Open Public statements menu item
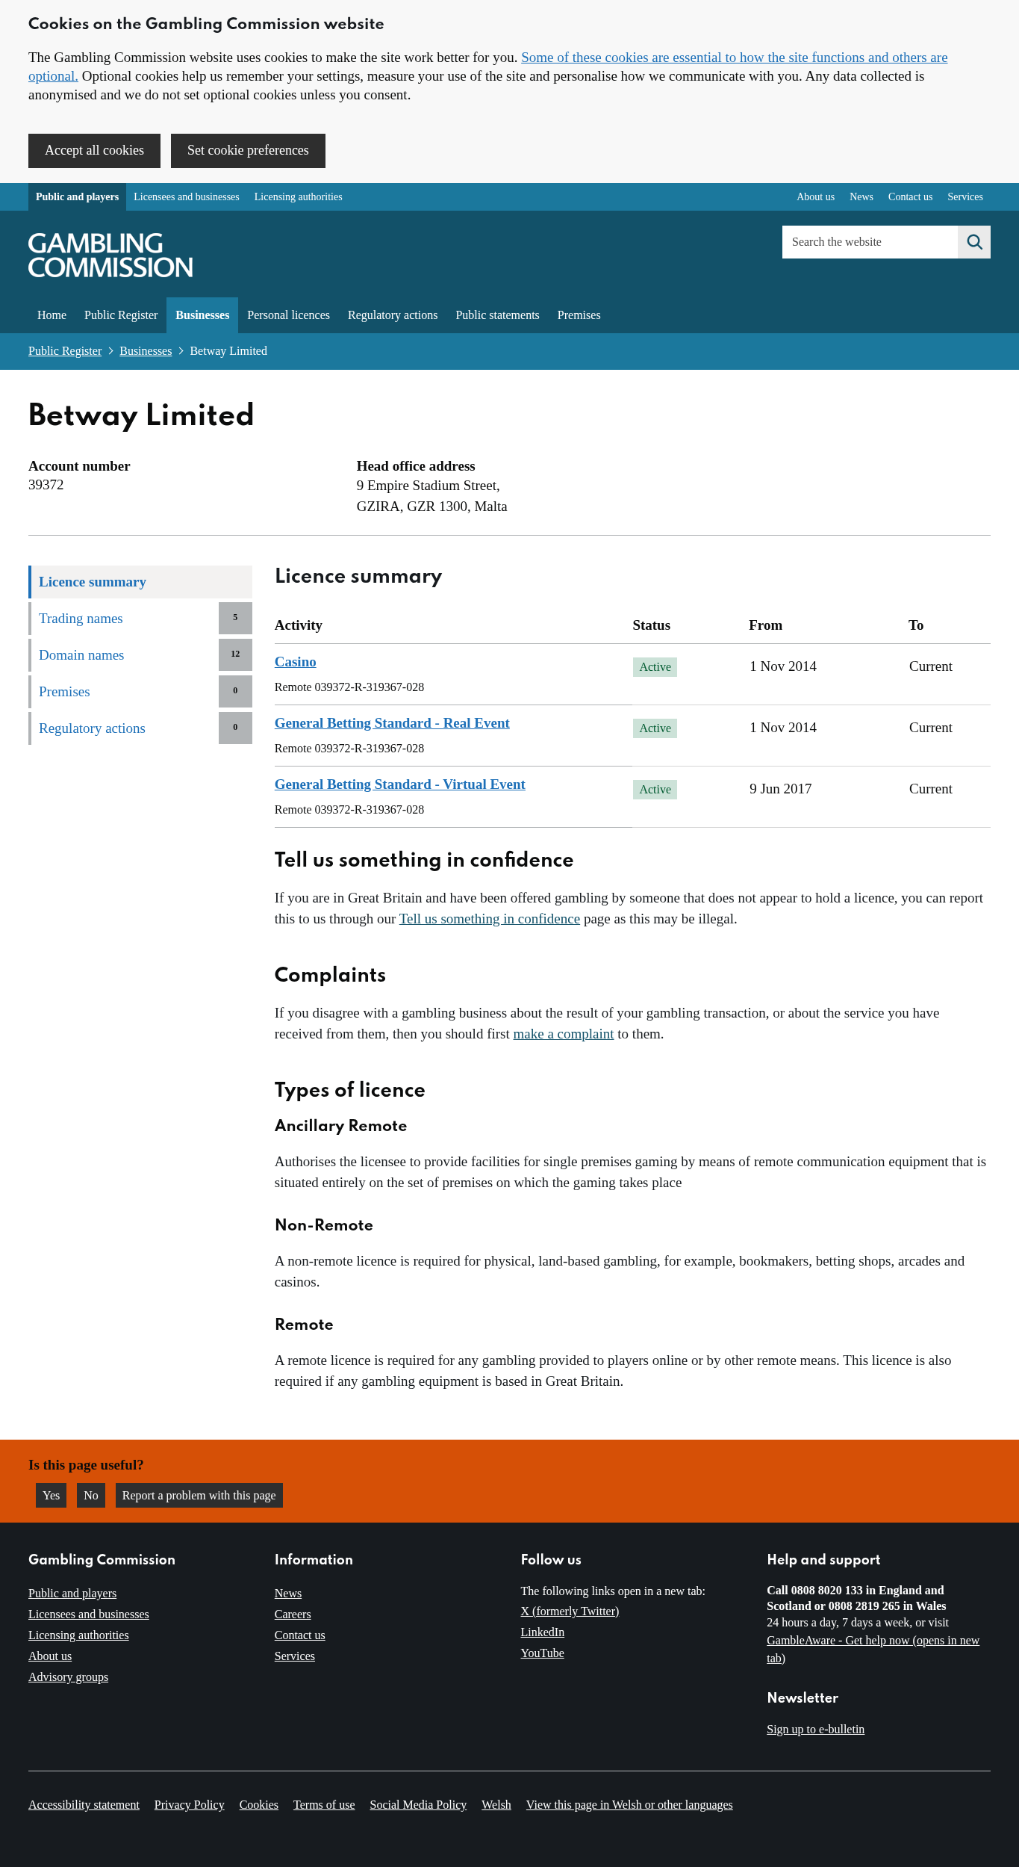The height and width of the screenshot is (1867, 1019). coord(497,315)
